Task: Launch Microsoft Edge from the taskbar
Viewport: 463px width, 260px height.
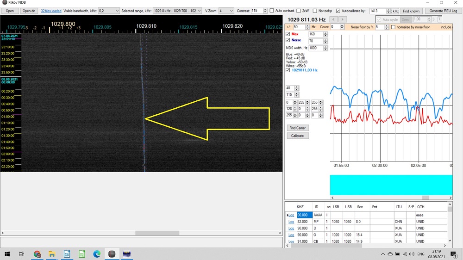Action: (x=97, y=254)
